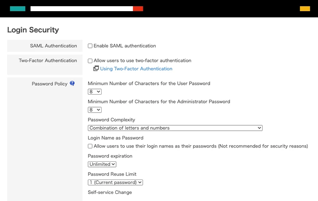Click the Password Policy help question-mark icon
This screenshot has height=201, width=318.
pos(72,84)
